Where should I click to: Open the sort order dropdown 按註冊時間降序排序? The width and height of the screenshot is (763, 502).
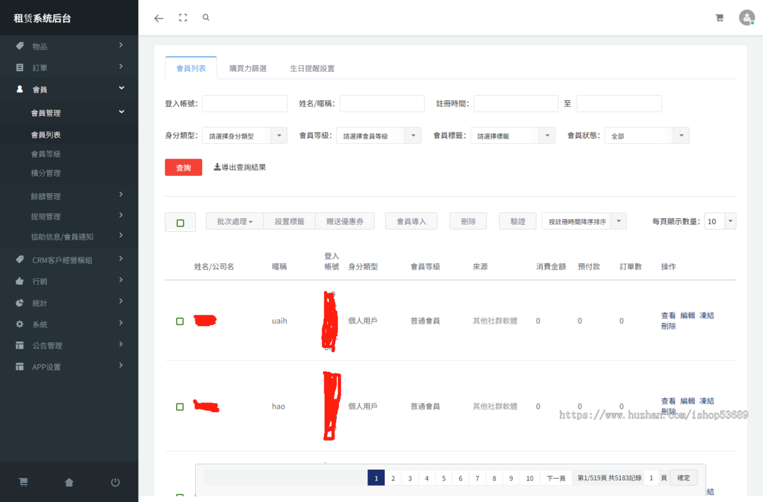(584, 221)
